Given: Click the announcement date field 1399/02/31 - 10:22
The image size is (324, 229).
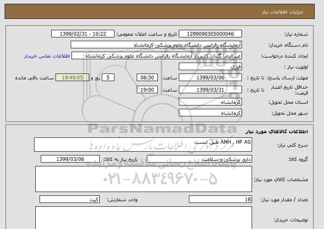Looking at the screenshot, I should click(x=82, y=34).
